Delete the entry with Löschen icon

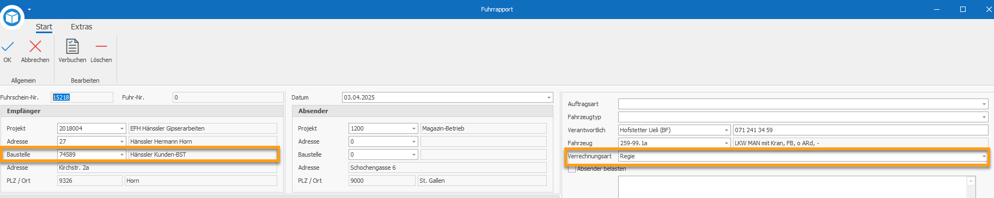pyautogui.click(x=101, y=47)
